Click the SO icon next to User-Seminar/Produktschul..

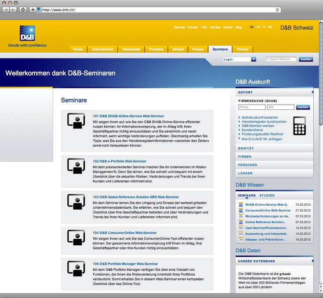241,228
